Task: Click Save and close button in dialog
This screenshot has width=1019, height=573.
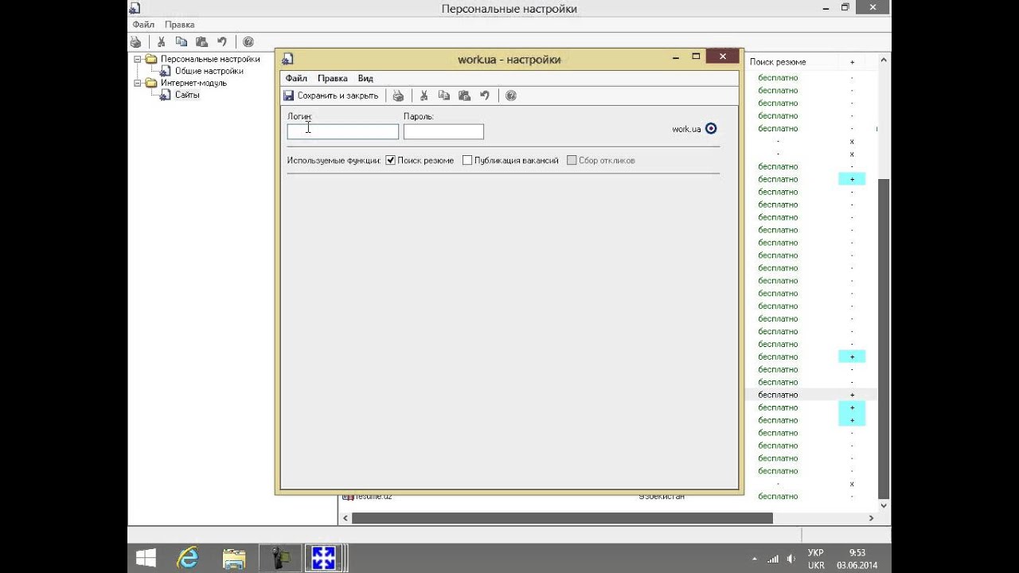Action: [x=330, y=95]
